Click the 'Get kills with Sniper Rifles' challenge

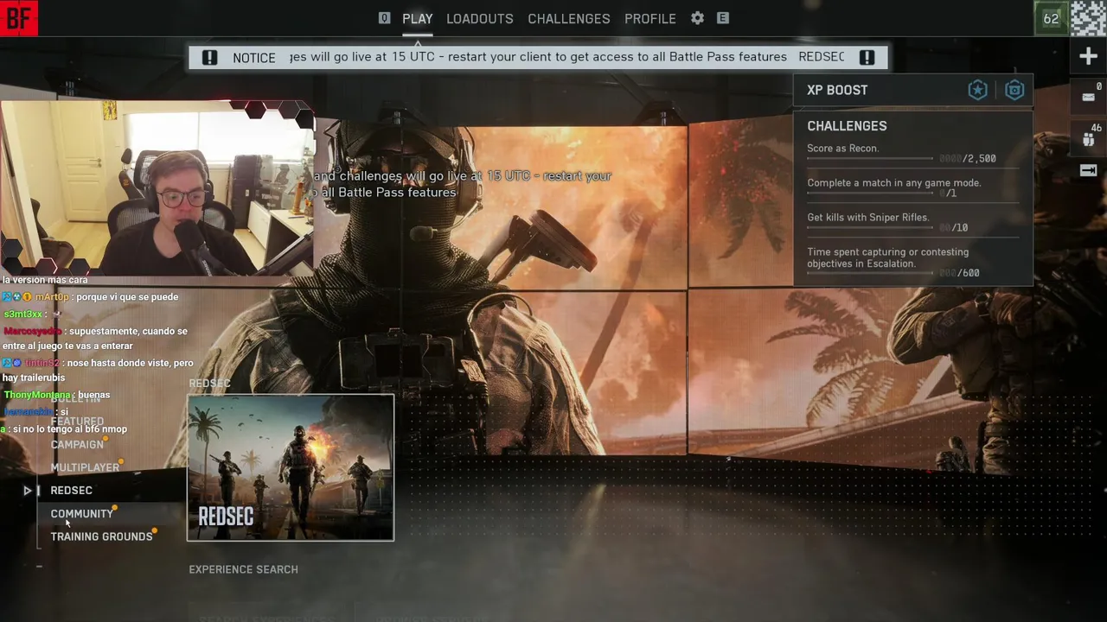(x=867, y=218)
